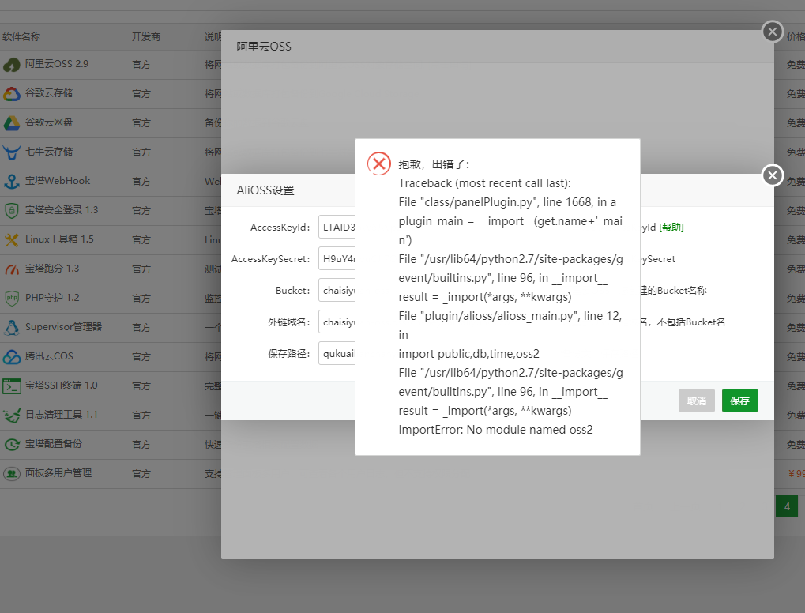This screenshot has height=613, width=805.
Task: Click the Supervisor管理器 penguin icon
Action: (x=11, y=328)
